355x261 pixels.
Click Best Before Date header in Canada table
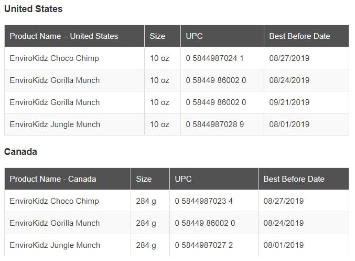[x=294, y=179]
